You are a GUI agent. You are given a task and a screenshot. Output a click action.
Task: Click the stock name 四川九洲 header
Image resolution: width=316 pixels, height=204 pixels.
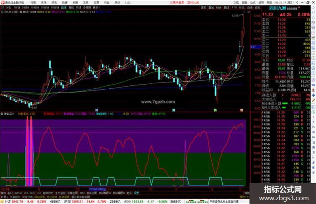pos(278,8)
